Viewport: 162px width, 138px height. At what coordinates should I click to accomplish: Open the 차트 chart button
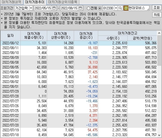coord(157,15)
